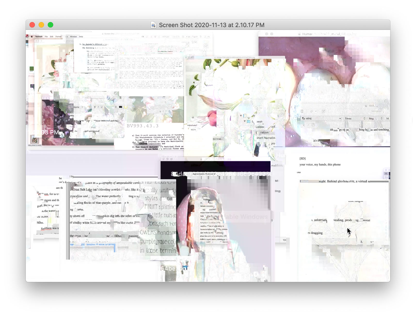Viewport: 413px width, 312px height.
Task: Open the MINE paragraph style dropdown
Action: 321,118
